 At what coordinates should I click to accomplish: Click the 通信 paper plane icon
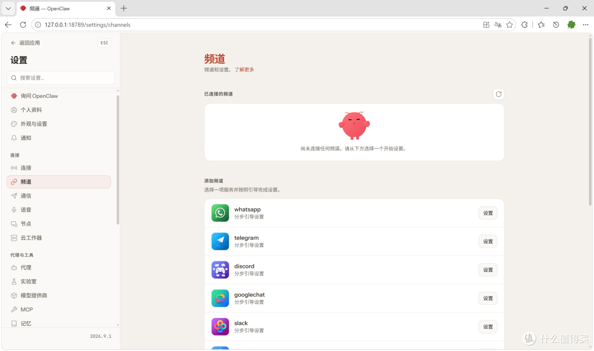pyautogui.click(x=14, y=196)
